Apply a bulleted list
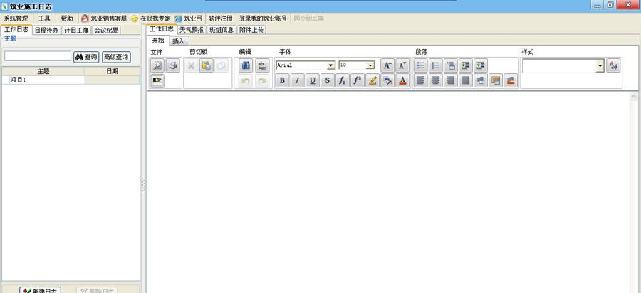 coord(421,65)
